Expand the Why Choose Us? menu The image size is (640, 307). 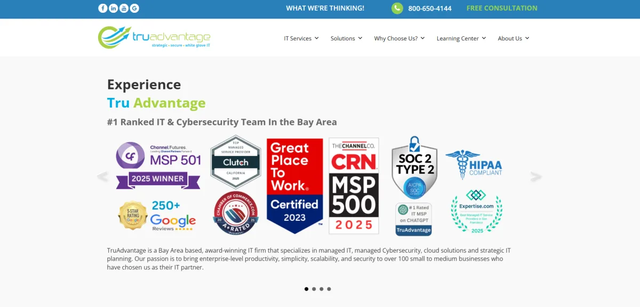click(x=399, y=38)
